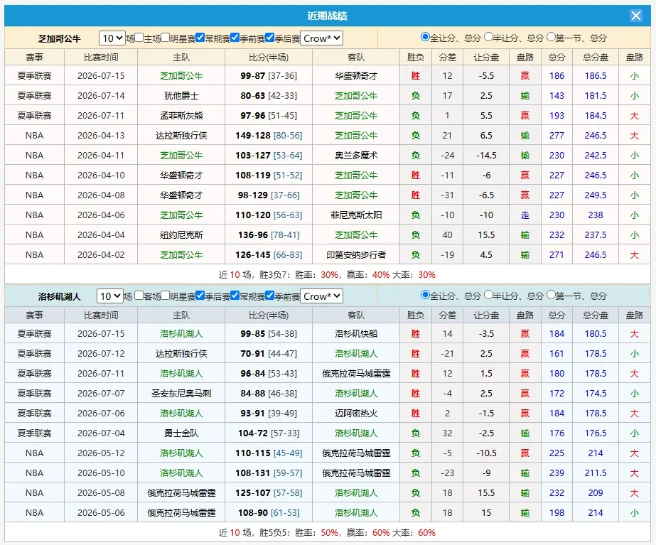Select 第一节、总分 radio for 洛杉矶湖人
This screenshot has width=656, height=545.
click(551, 296)
